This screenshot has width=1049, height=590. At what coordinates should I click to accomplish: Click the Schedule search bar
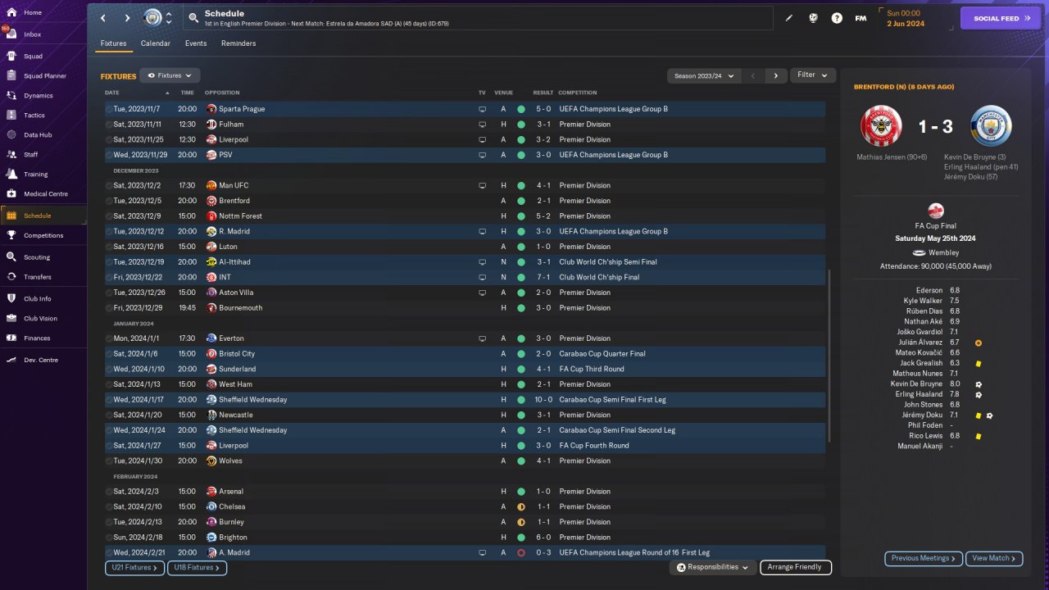point(479,18)
